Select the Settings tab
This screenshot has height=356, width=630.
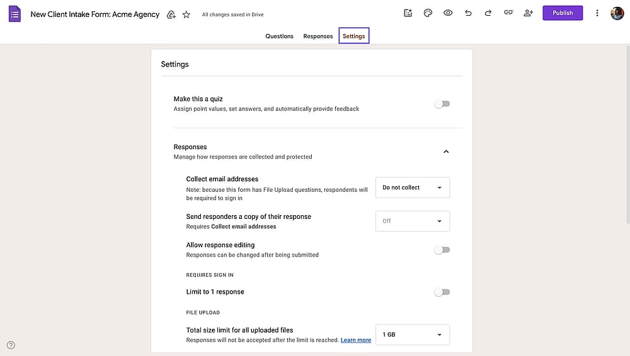(353, 36)
